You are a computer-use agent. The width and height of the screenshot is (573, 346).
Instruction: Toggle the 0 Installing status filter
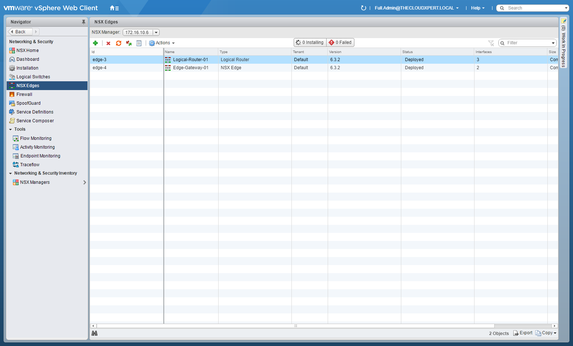click(x=310, y=42)
